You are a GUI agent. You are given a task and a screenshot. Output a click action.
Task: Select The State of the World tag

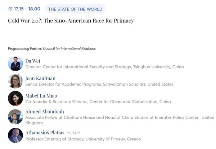pyautogui.click(x=75, y=9)
